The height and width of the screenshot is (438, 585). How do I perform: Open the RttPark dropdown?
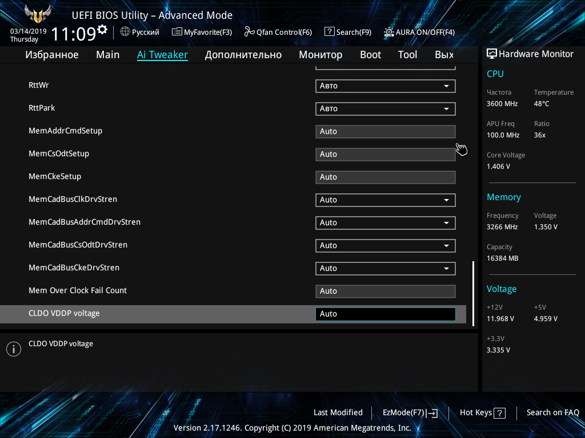tap(386, 109)
